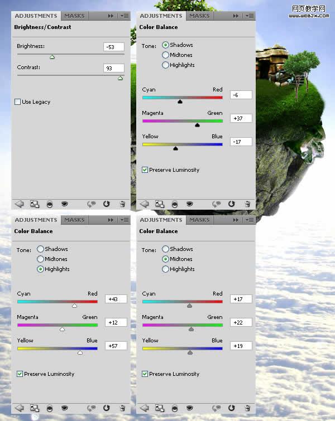Image resolution: width=335 pixels, height=421 pixels.
Task: Select Midtones tone in the Shadows-selected panel
Action: click(165, 55)
